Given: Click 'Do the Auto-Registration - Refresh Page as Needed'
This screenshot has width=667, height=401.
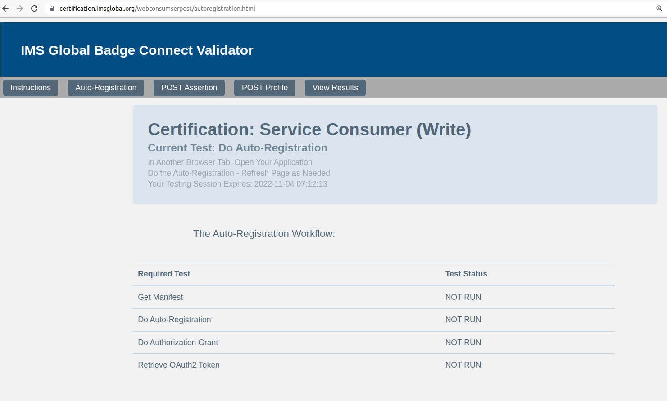Looking at the screenshot, I should (x=239, y=173).
